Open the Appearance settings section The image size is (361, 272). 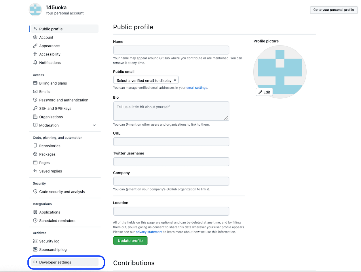(49, 45)
